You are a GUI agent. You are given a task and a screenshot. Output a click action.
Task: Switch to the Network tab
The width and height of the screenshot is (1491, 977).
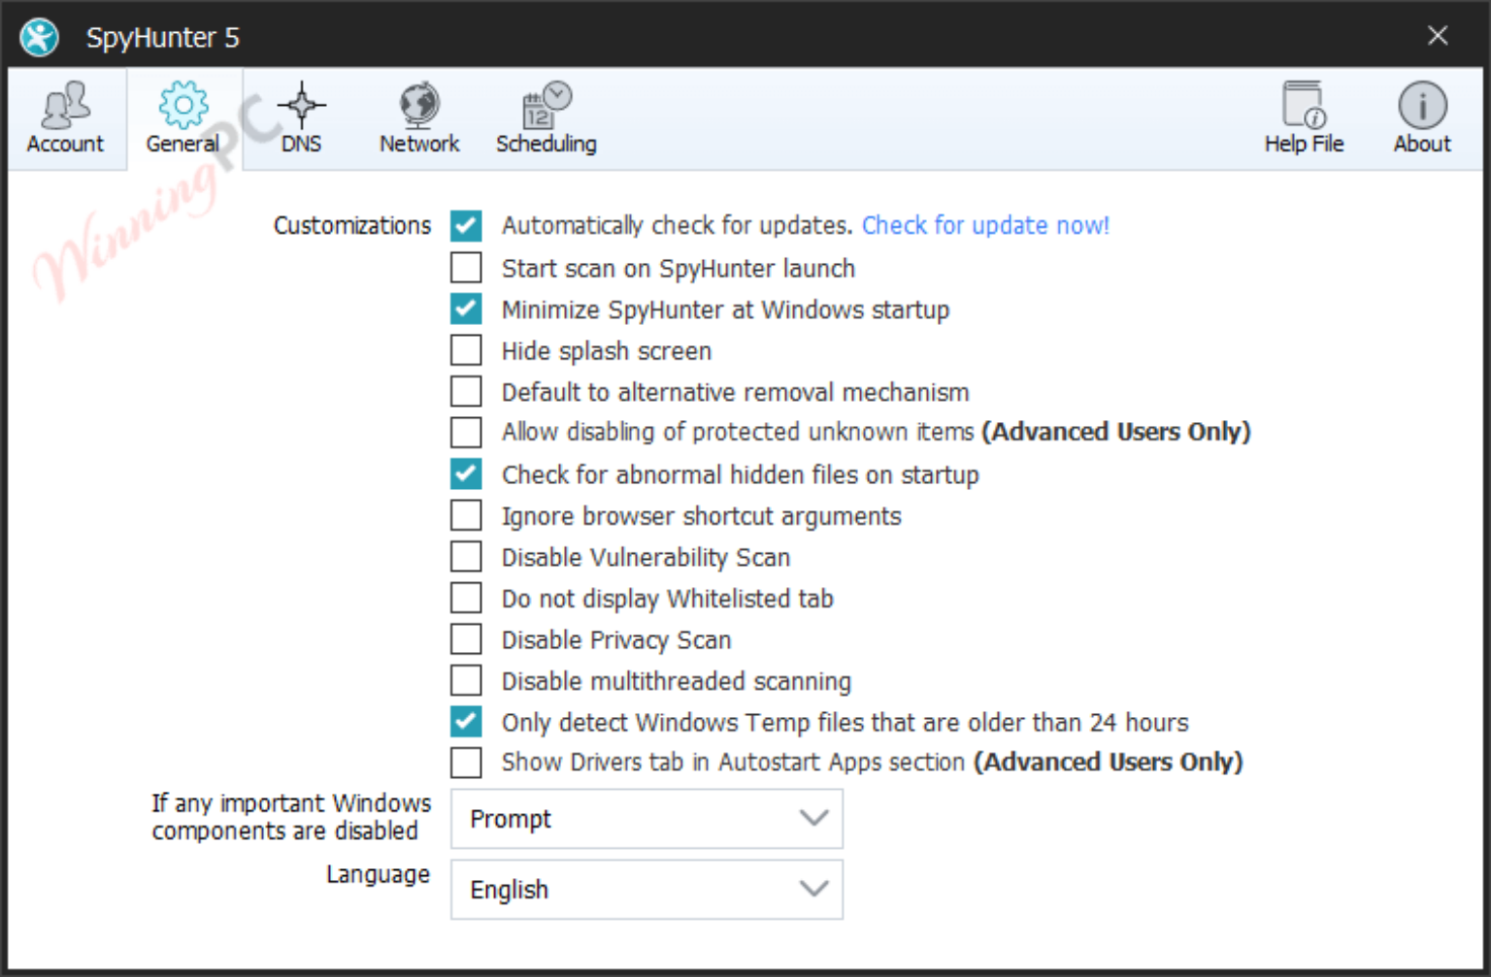click(418, 119)
